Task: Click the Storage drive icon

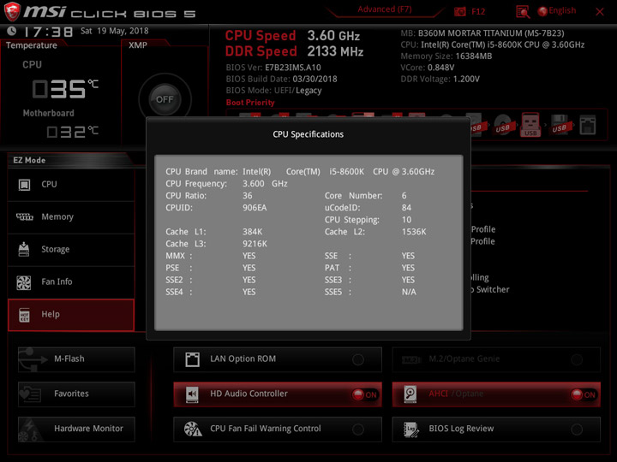Action: (24, 249)
